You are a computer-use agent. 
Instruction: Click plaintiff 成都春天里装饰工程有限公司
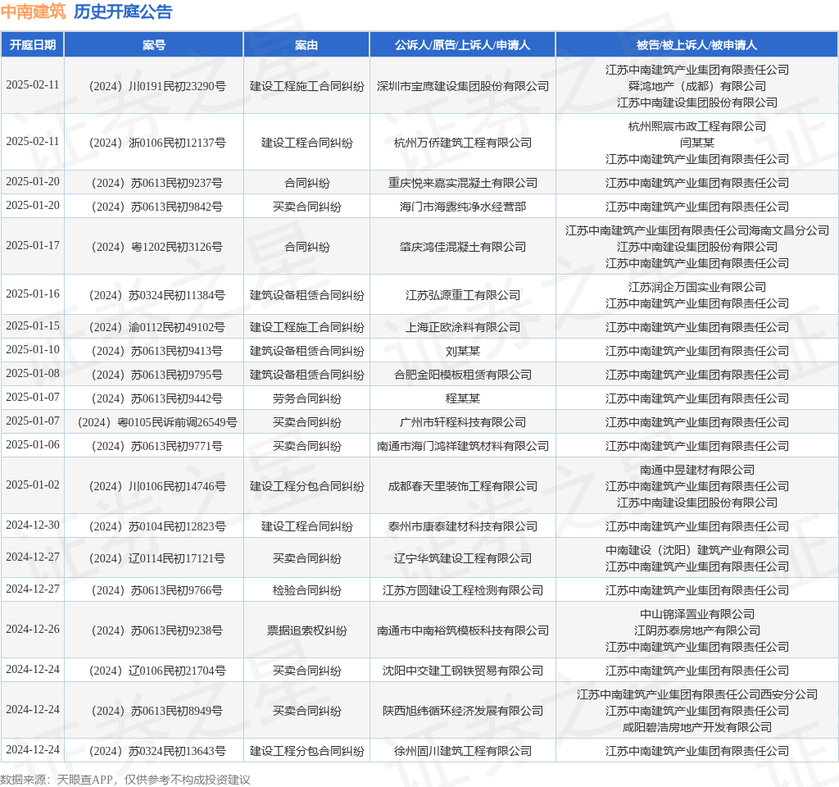[x=463, y=486]
